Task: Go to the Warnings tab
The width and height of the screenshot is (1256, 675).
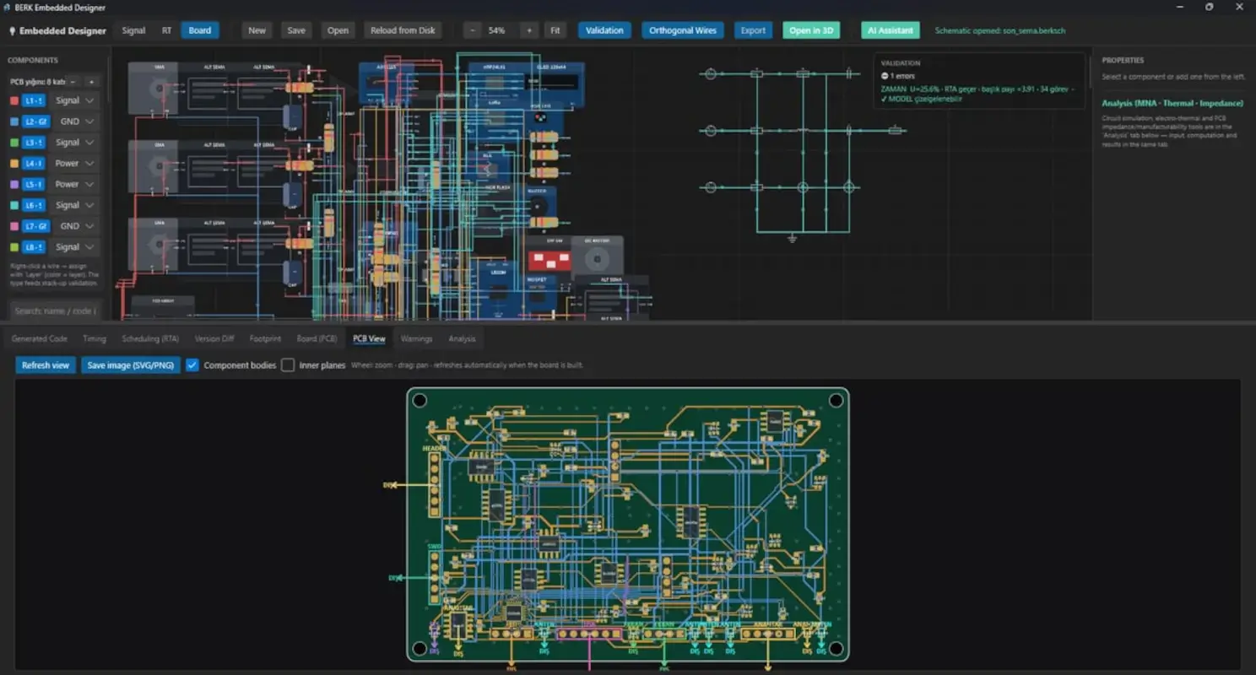Action: 416,338
